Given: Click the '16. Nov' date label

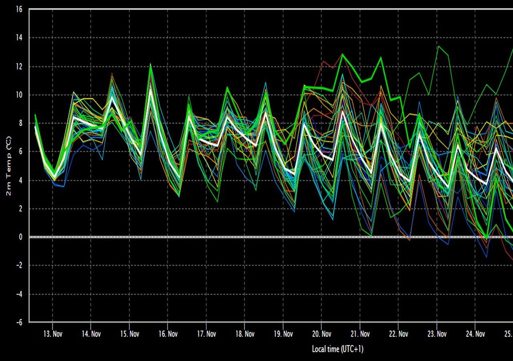Looking at the screenshot, I should tap(168, 334).
